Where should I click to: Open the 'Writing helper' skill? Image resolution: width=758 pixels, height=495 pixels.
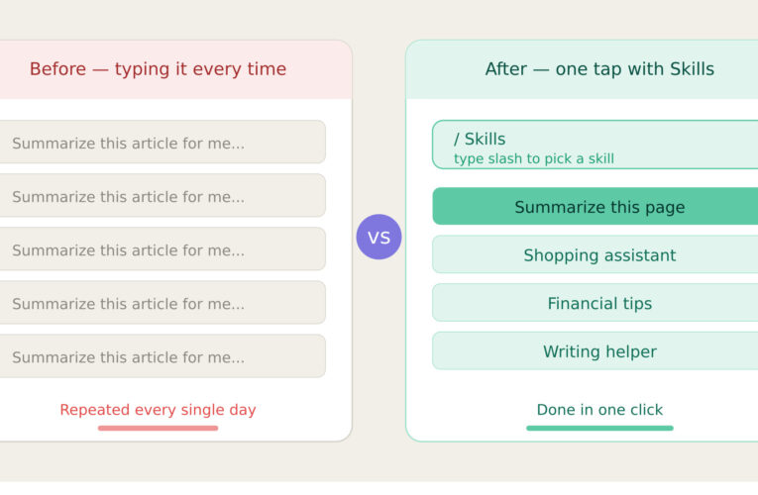click(x=599, y=350)
